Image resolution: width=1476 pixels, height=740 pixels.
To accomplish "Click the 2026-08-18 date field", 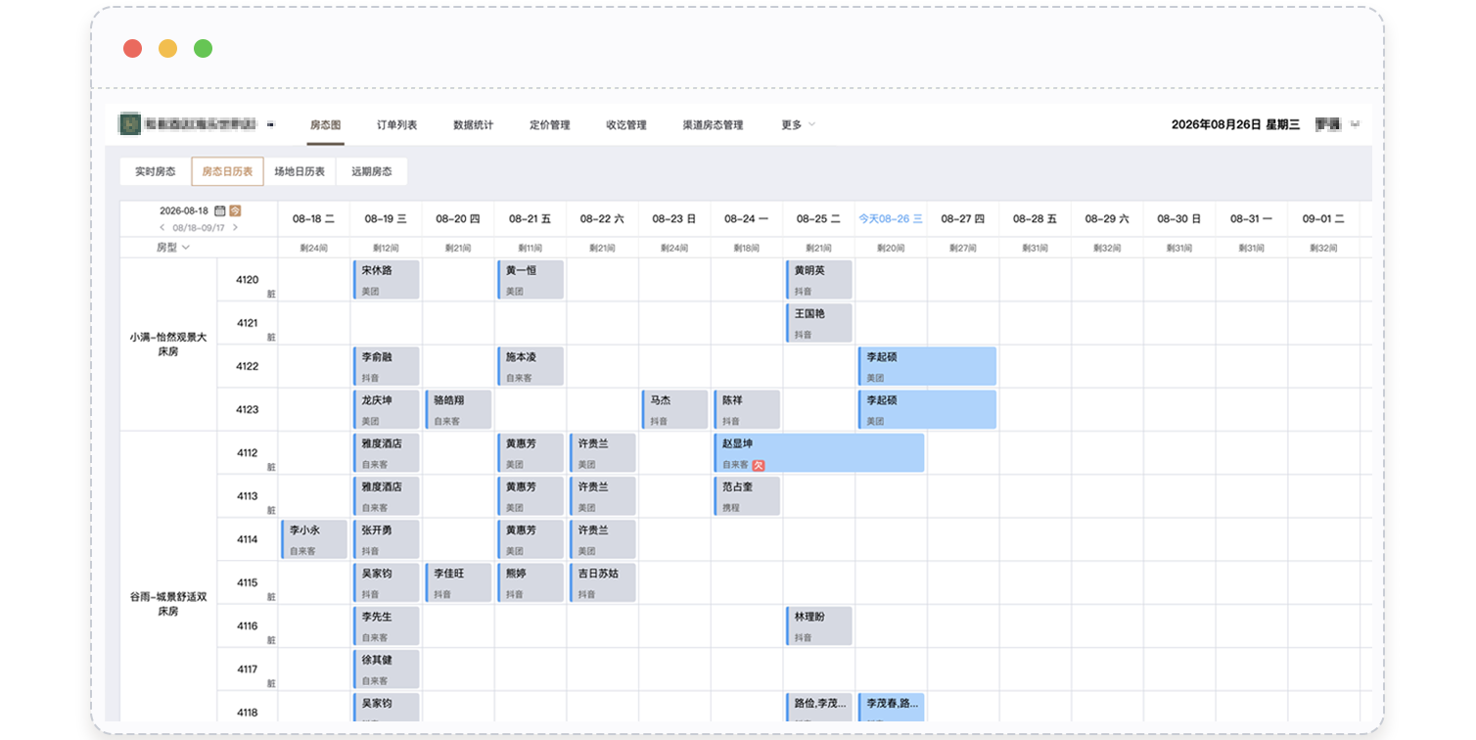I will tap(184, 210).
